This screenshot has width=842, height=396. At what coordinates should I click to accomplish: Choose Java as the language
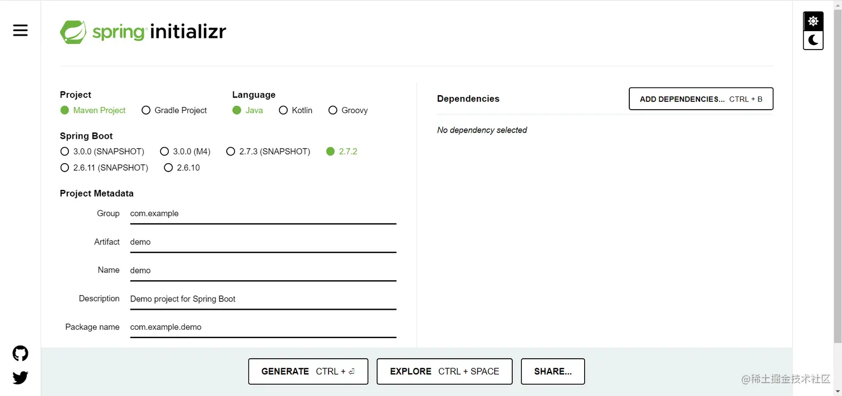coord(248,110)
